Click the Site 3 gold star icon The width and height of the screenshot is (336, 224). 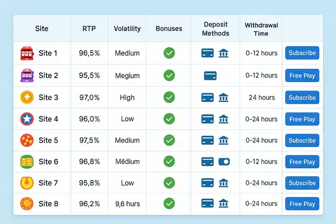(x=26, y=98)
